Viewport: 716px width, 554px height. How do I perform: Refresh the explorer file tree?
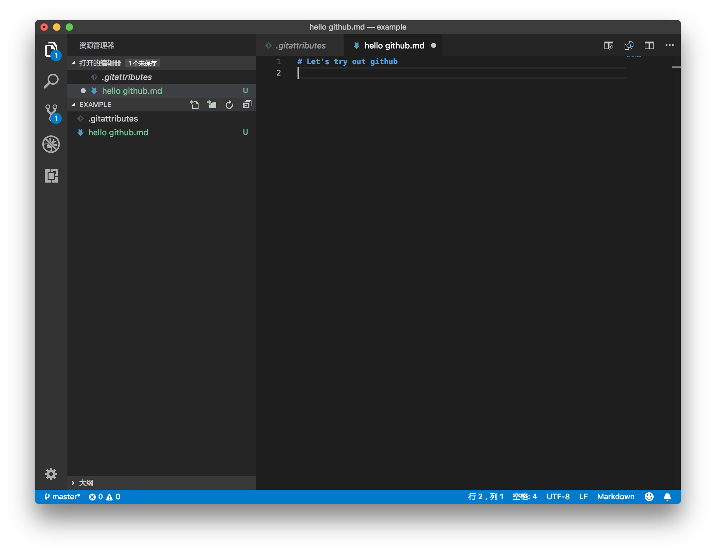pyautogui.click(x=229, y=105)
